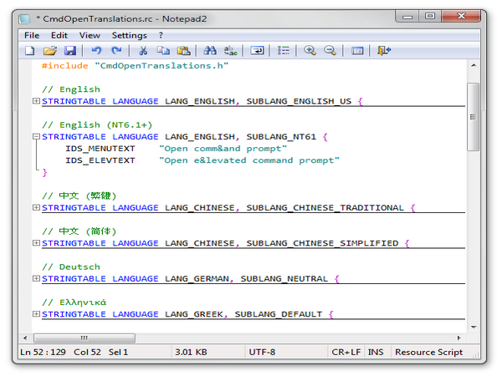Viewport: 502px width, 376px height.
Task: Close the Notepad2 window
Action: tap(461, 17)
